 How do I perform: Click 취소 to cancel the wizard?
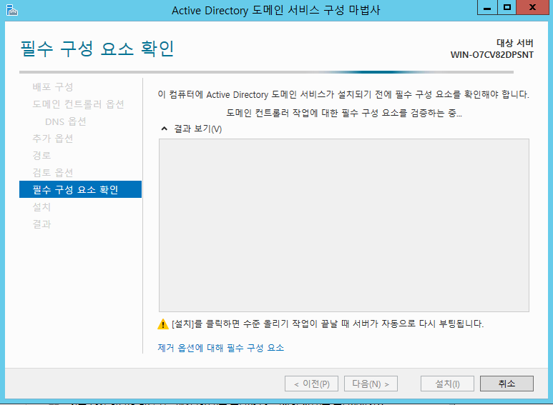click(506, 384)
